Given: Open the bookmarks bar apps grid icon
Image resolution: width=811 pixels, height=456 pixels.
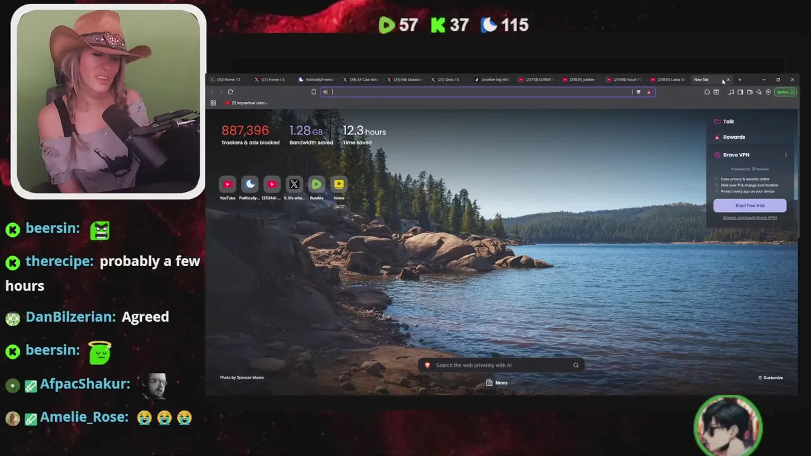Looking at the screenshot, I should [213, 103].
